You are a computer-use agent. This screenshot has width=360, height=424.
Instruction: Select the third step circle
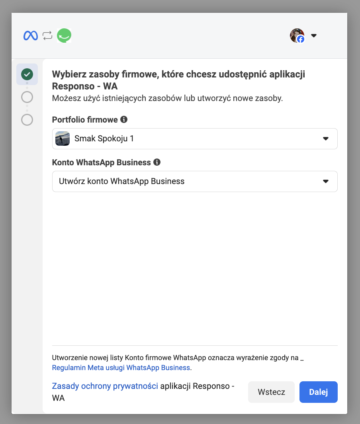27,120
